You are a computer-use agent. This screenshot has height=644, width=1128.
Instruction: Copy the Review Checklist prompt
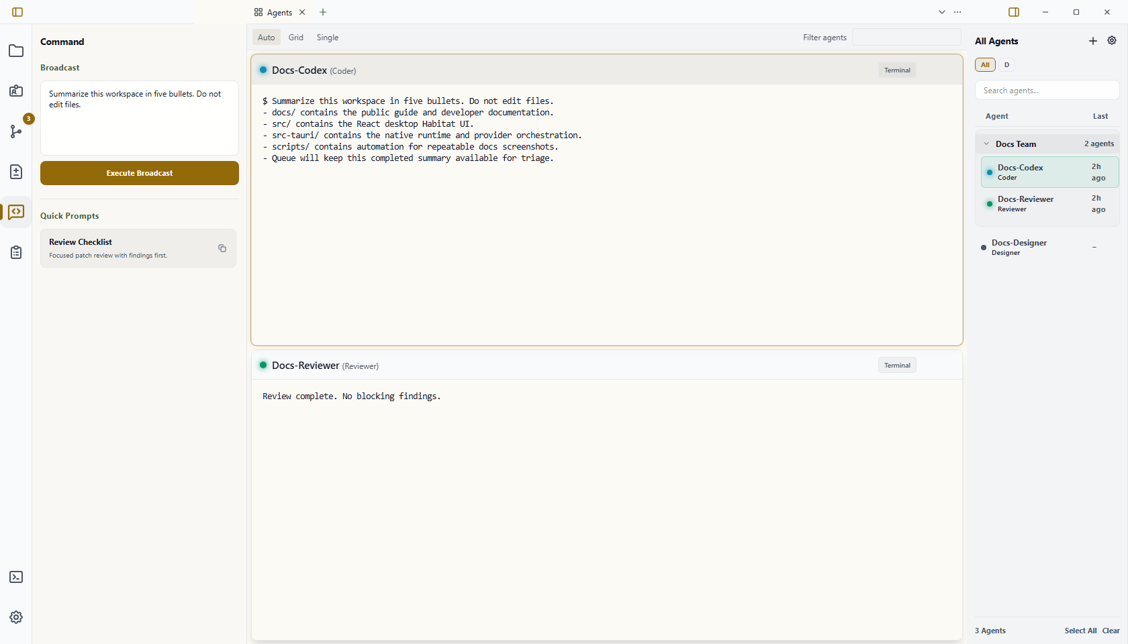pos(222,248)
